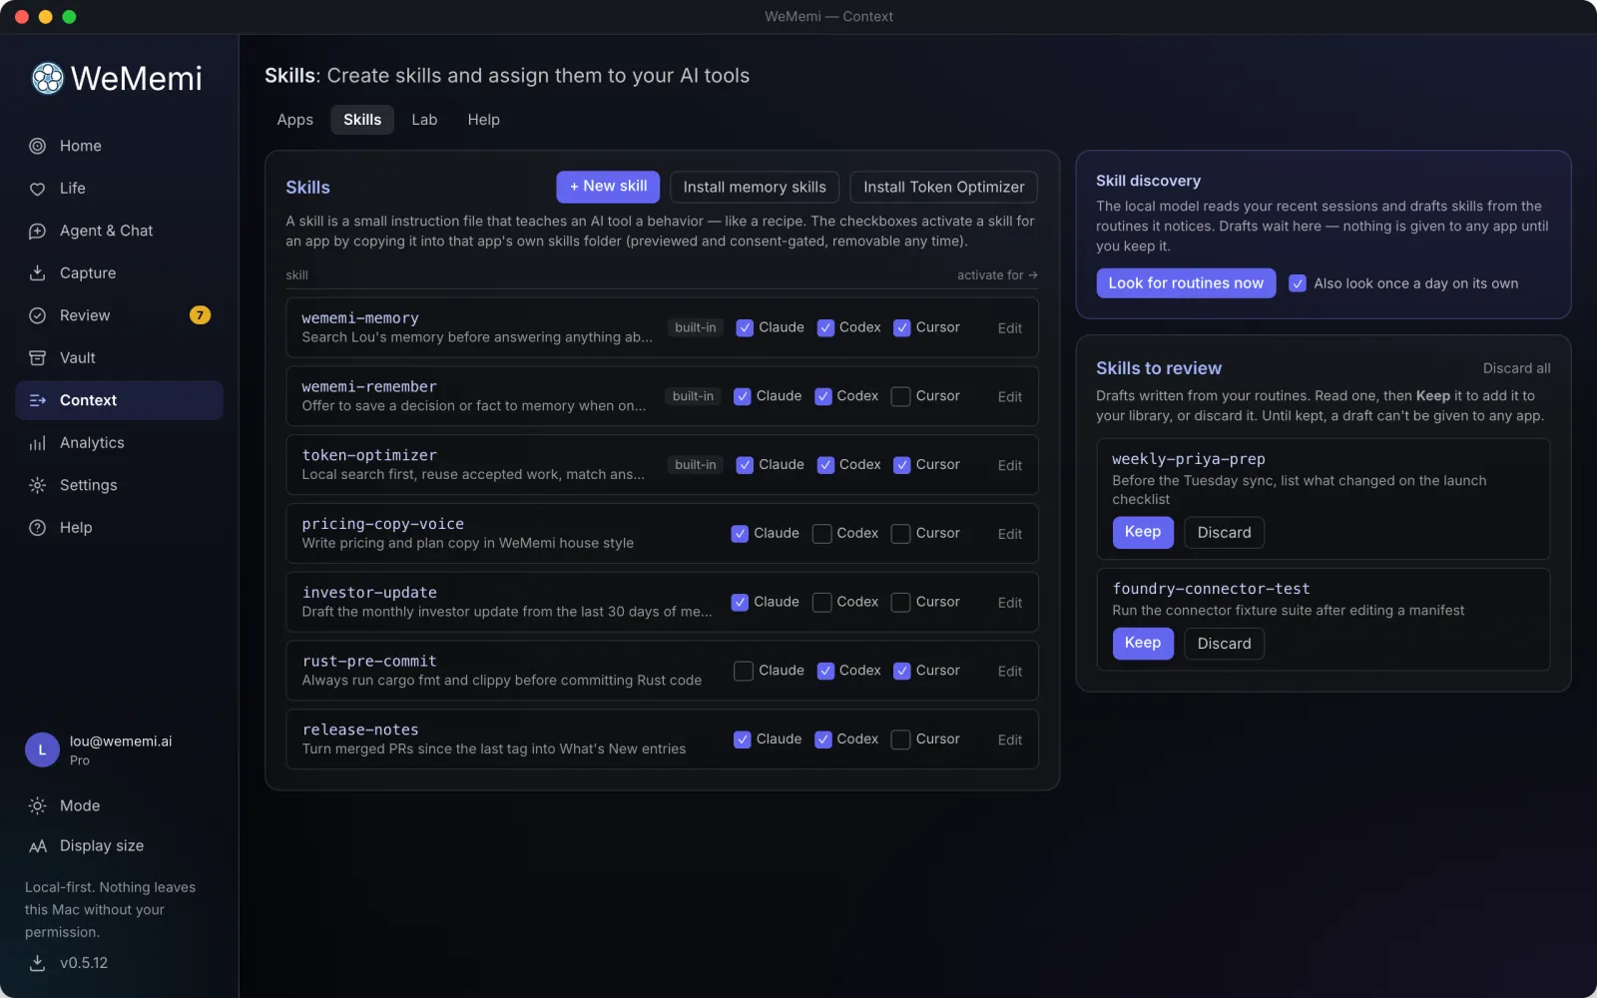This screenshot has width=1597, height=998.
Task: Keep the weekly-priya-prep draft
Action: coord(1143,532)
